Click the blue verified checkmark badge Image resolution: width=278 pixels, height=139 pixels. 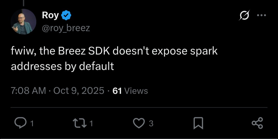(66, 16)
